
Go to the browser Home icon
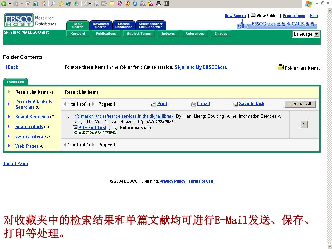tap(44, 4)
